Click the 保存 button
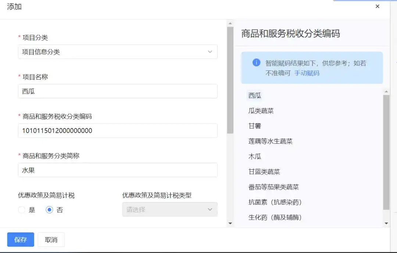Image resolution: width=397 pixels, height=253 pixels. 21,240
